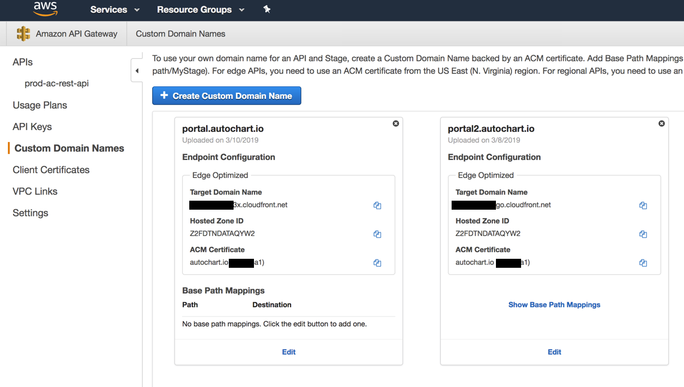This screenshot has height=387, width=684.
Task: Open Settings in the sidebar
Action: tap(31, 213)
